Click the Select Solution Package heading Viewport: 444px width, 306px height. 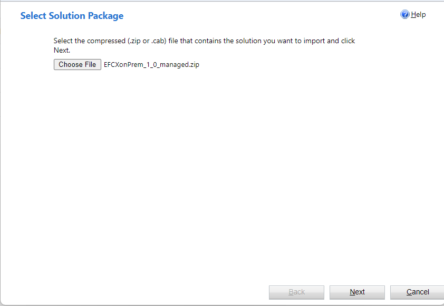coord(72,16)
